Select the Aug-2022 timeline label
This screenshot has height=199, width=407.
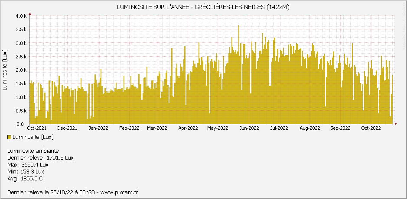(x=309, y=128)
